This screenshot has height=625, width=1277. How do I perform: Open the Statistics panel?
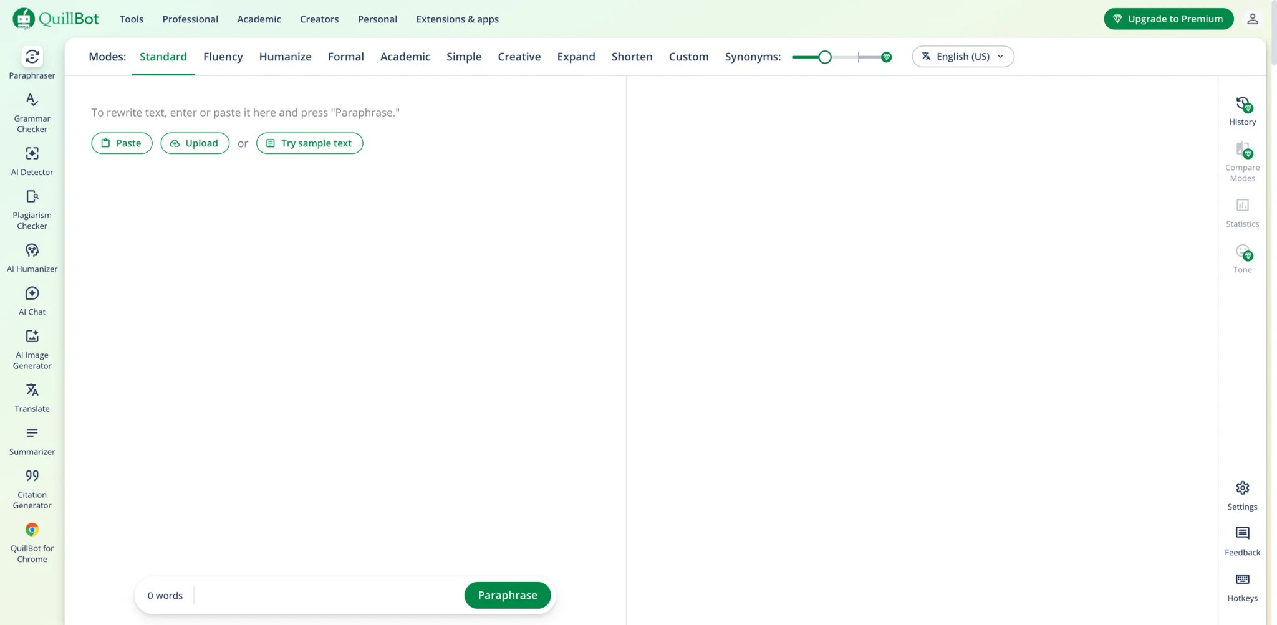[x=1242, y=213]
